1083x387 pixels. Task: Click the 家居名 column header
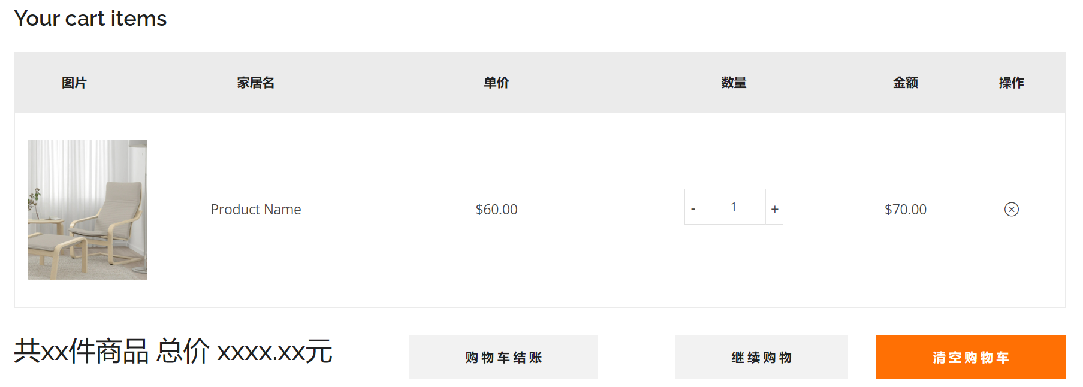[256, 83]
